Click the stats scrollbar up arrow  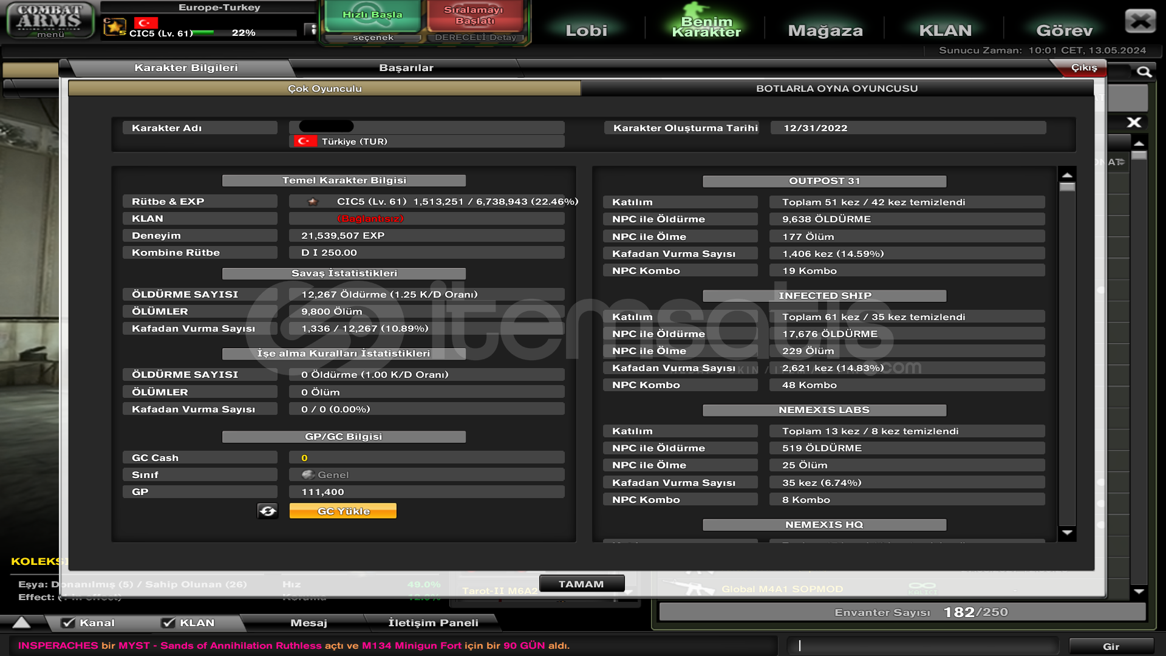point(1067,174)
